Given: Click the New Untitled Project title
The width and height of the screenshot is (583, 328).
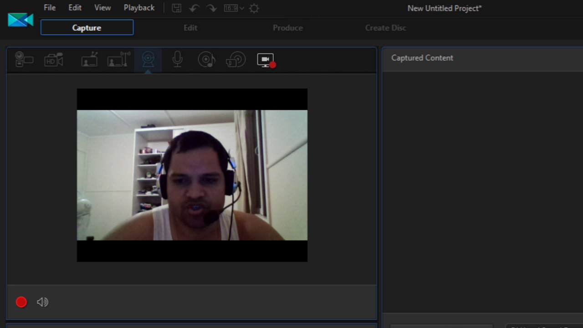Looking at the screenshot, I should (445, 8).
